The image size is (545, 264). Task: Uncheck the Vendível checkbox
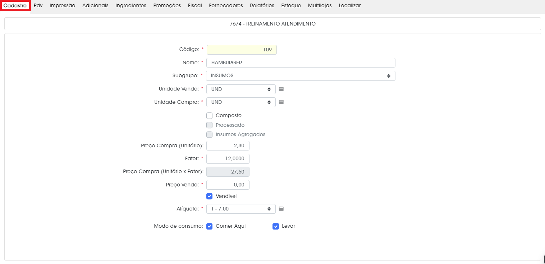tap(209, 196)
